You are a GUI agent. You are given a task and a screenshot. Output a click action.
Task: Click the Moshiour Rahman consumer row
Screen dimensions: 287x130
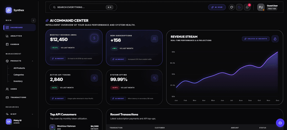74,127
